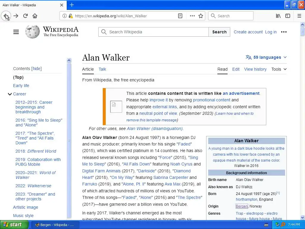Viewport: 305px width, 229px height.
Task: Jump to Early life in contents
Action: click(21, 86)
